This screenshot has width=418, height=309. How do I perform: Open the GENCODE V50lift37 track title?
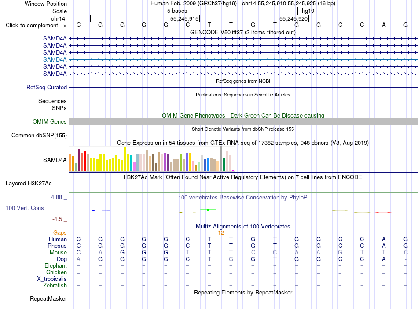[243, 32]
